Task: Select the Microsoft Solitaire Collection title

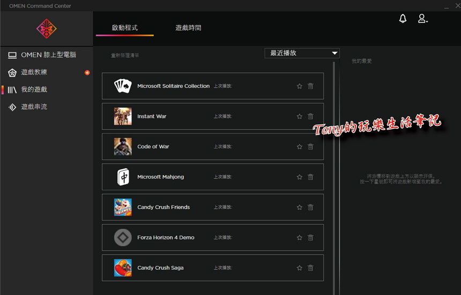Action: 174,86
